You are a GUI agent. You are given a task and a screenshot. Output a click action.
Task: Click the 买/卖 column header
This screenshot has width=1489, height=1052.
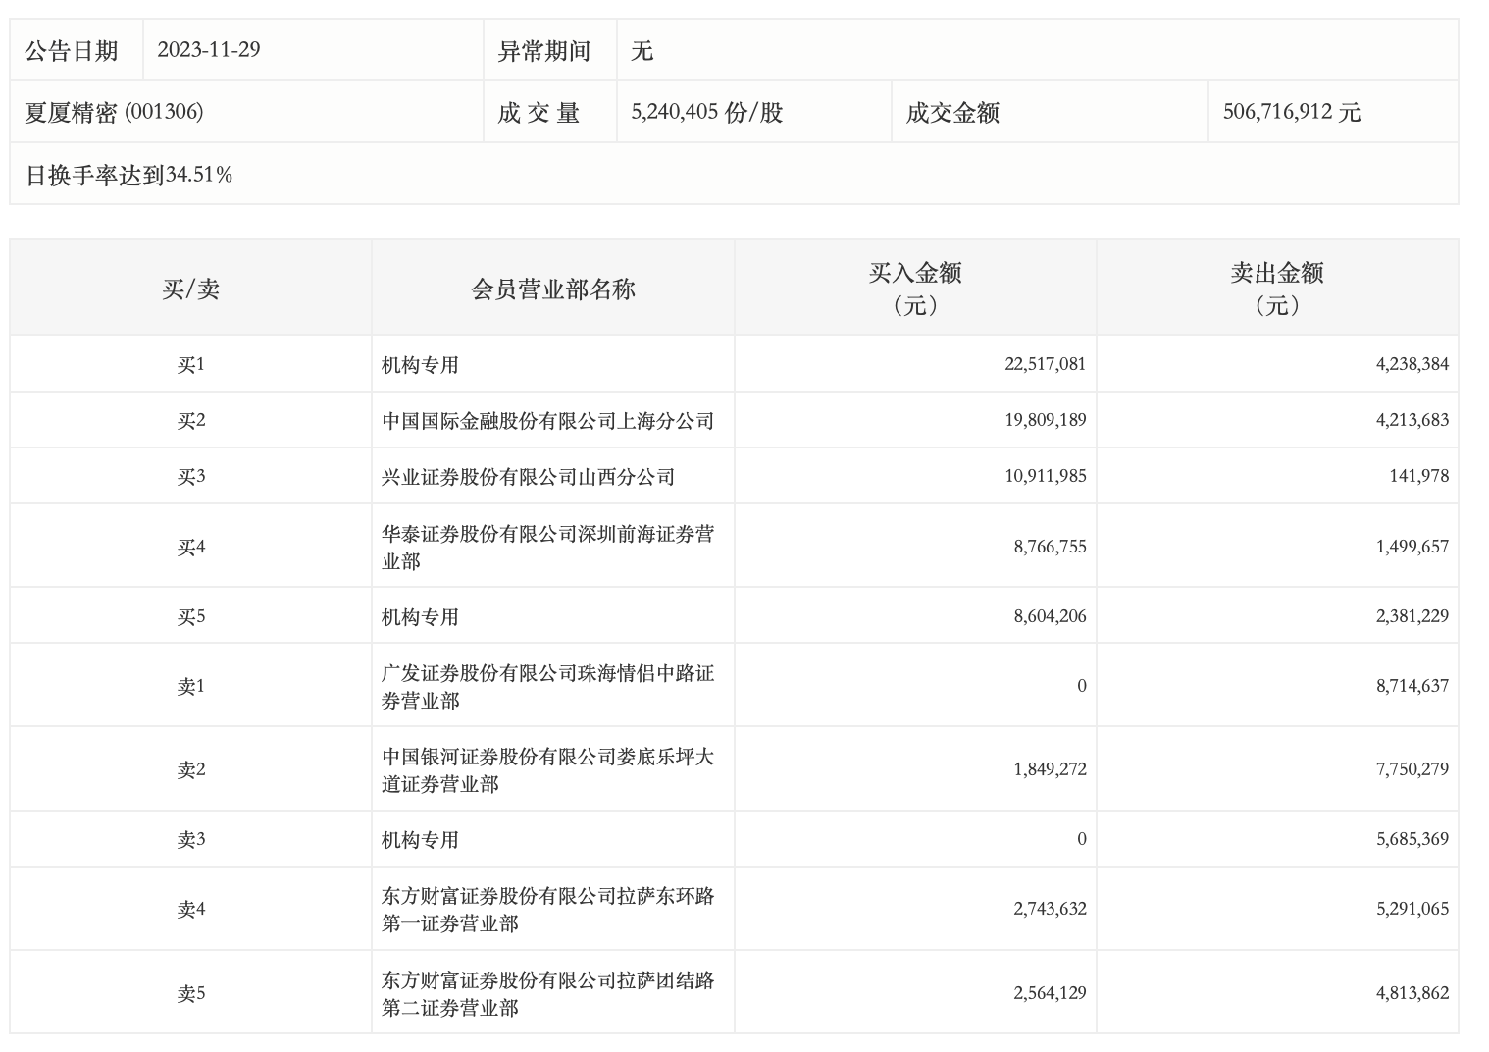190,289
